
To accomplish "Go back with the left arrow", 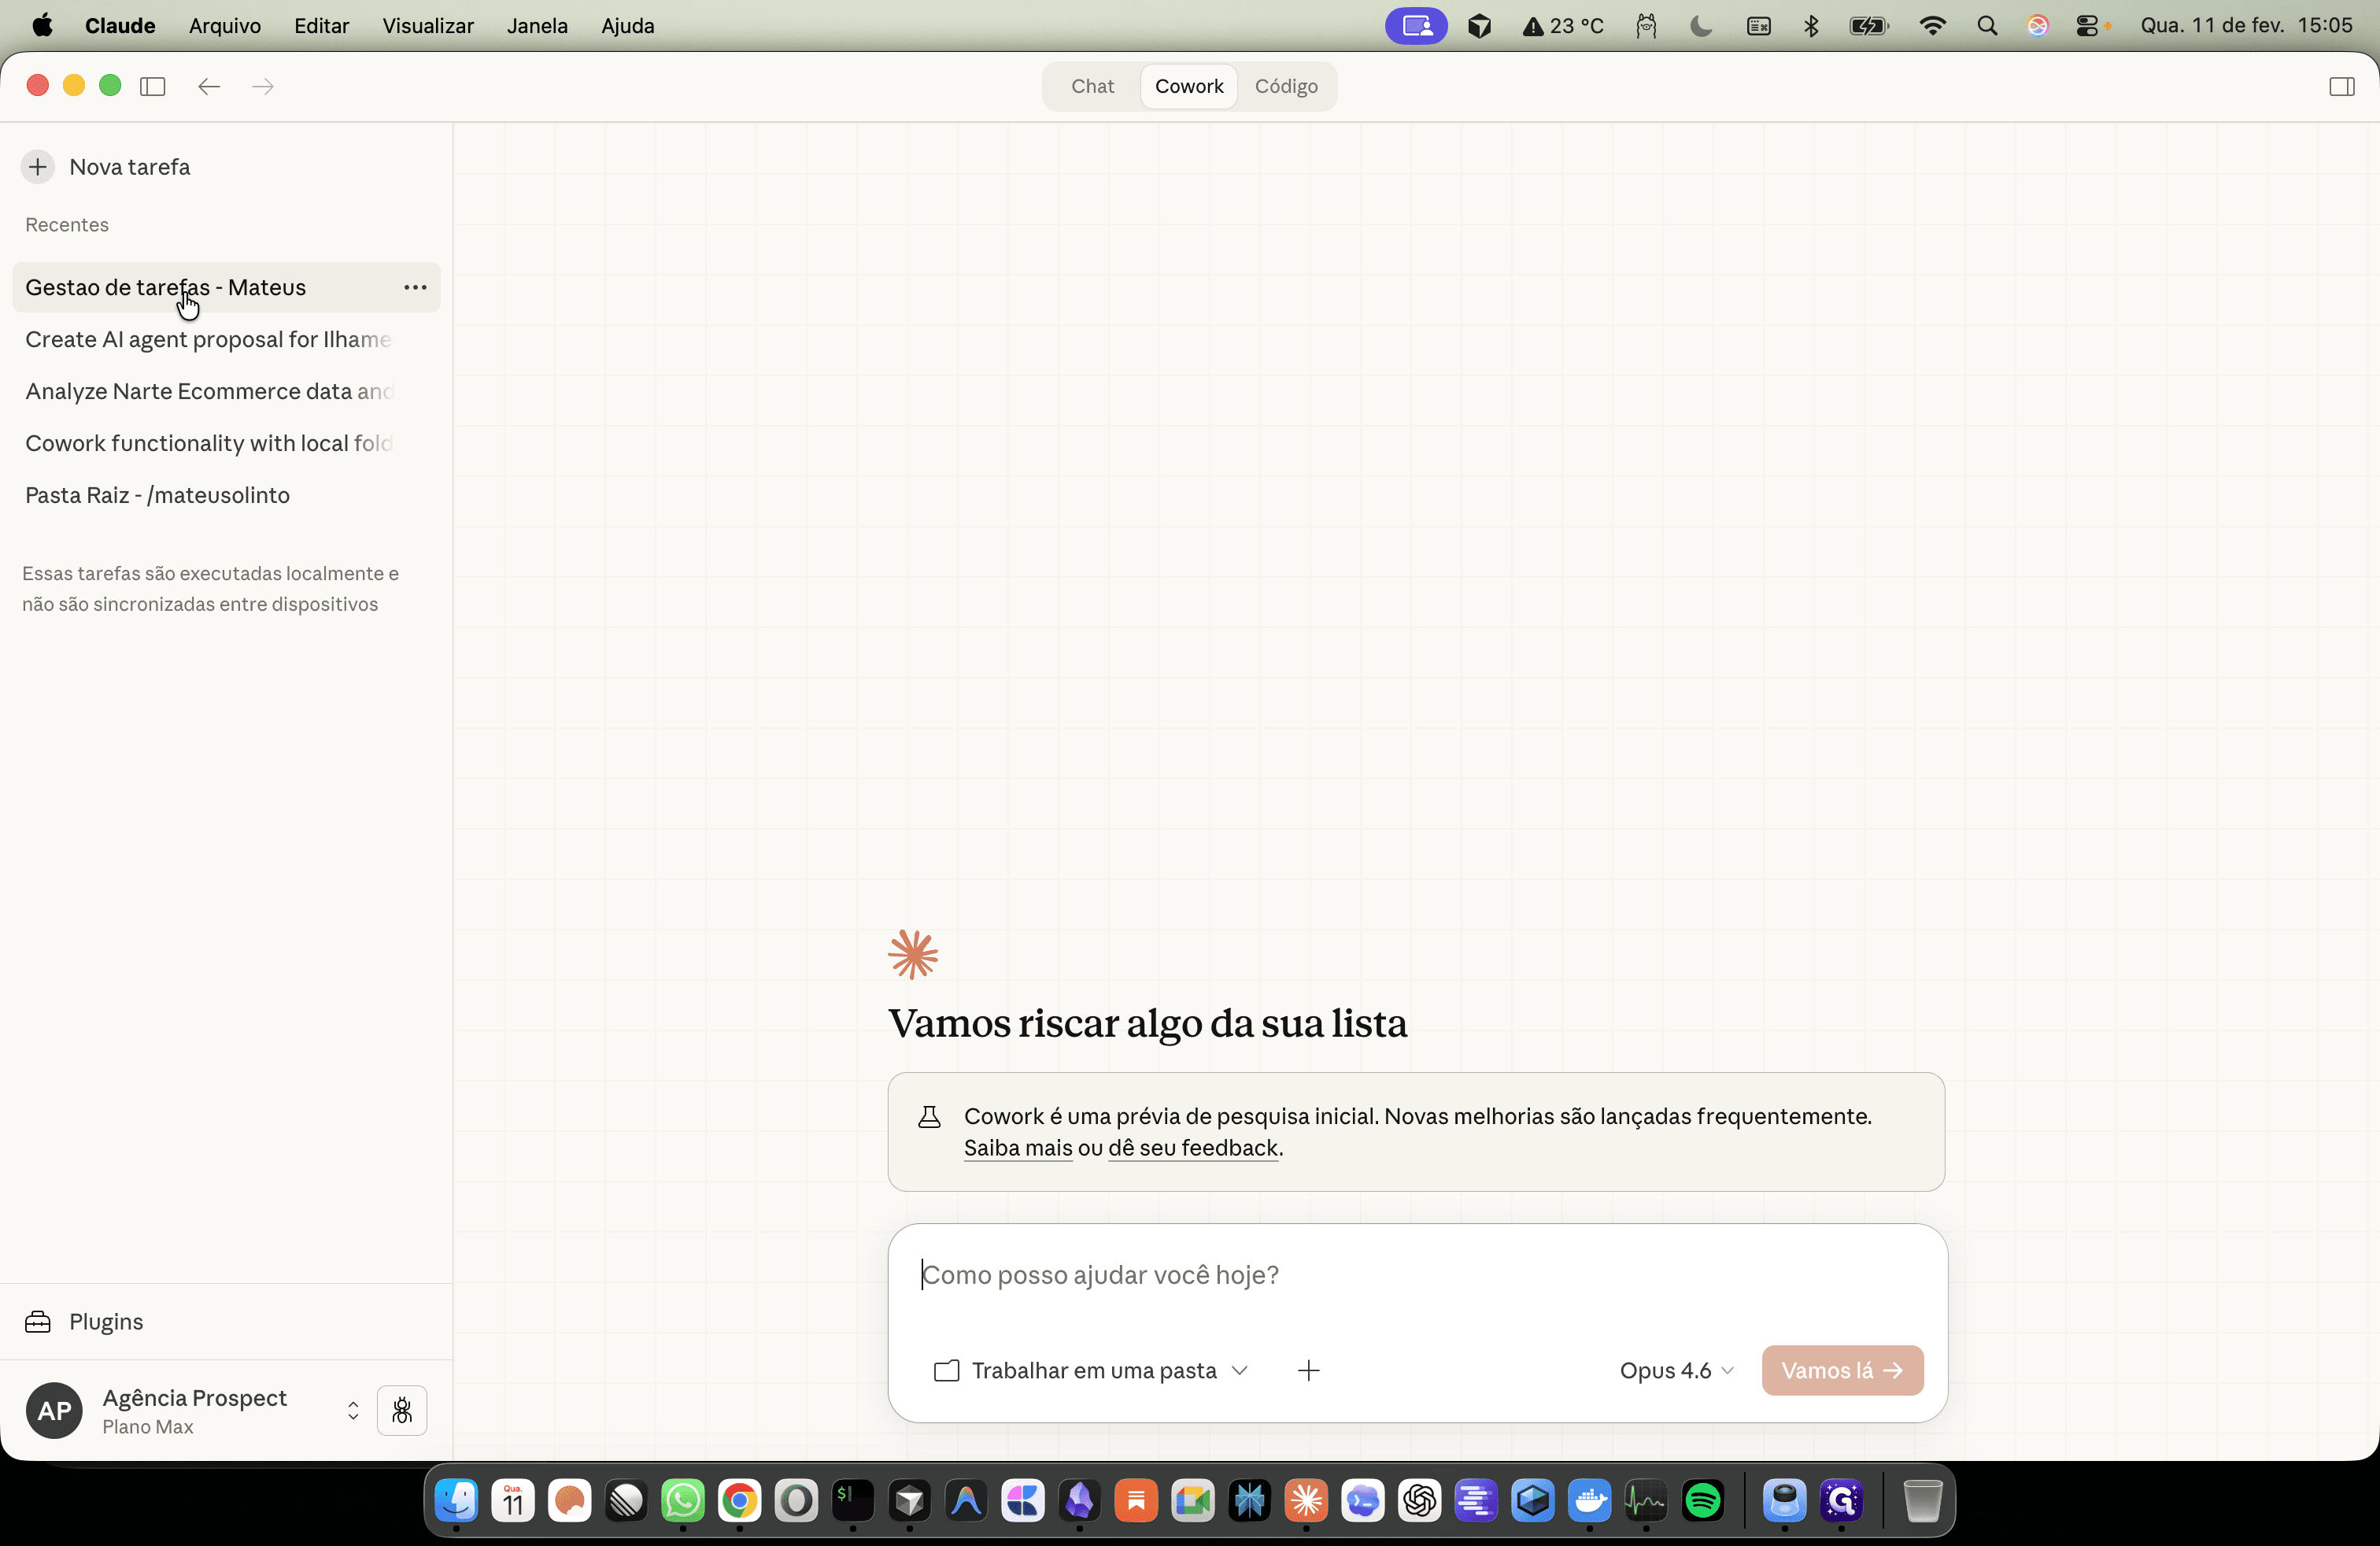I will [x=209, y=86].
